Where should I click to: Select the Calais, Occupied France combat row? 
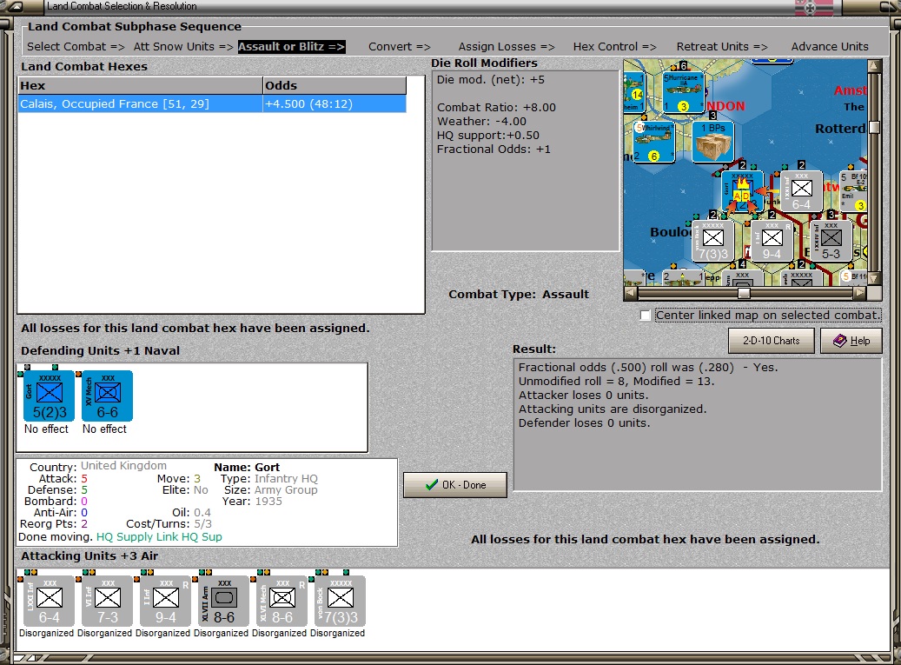coord(212,104)
